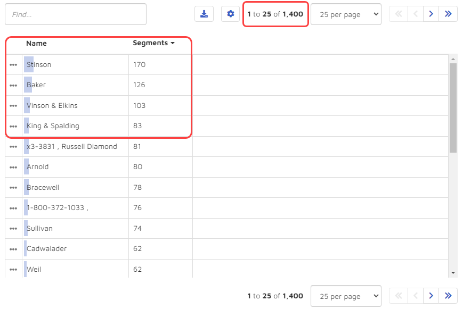
Task: Select the 1-800-372-1033 name cell
Action: click(x=75, y=208)
